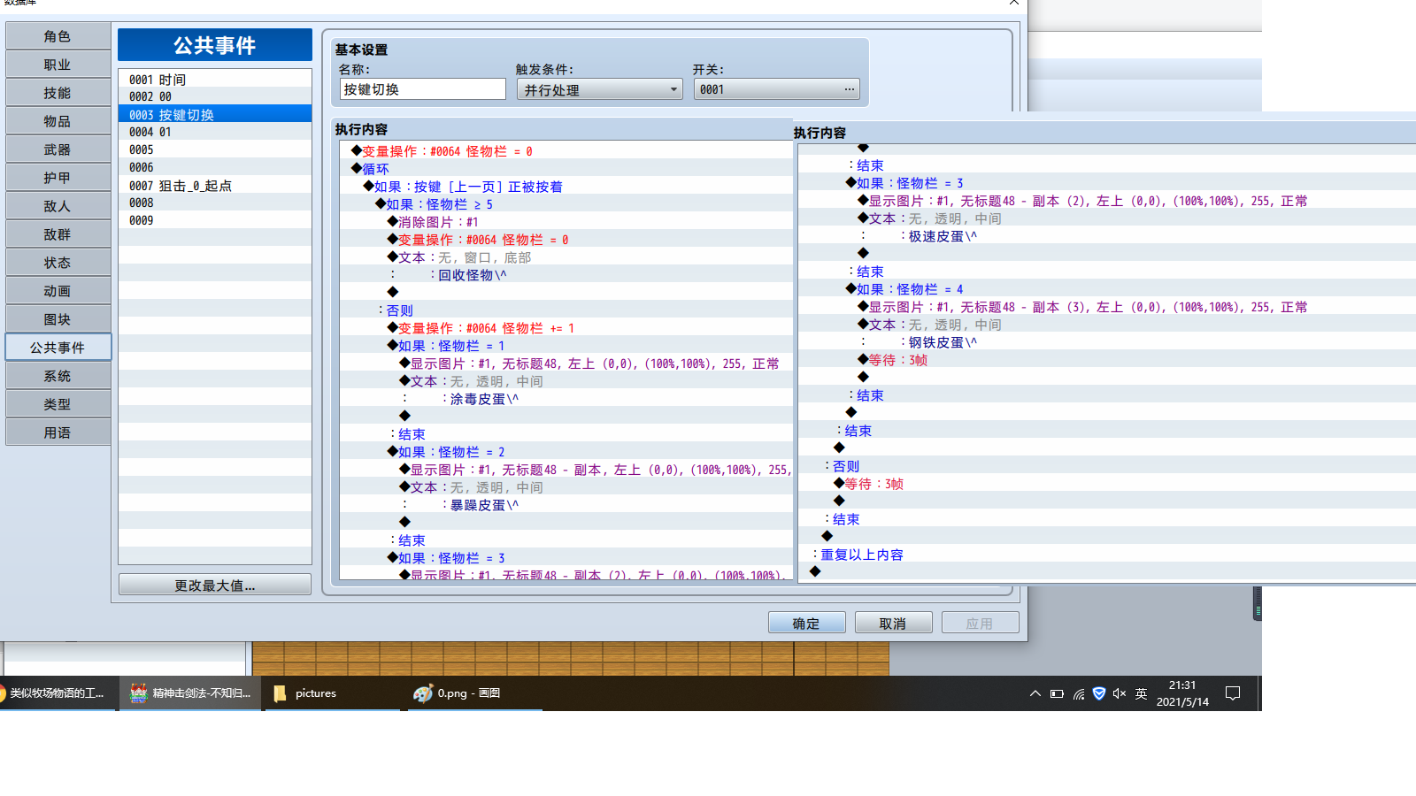Switch to the 类型 tab
The width and height of the screenshot is (1416, 796).
click(x=58, y=404)
